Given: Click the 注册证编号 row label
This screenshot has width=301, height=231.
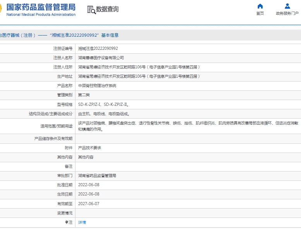Looking at the screenshot, I should [x=63, y=49].
